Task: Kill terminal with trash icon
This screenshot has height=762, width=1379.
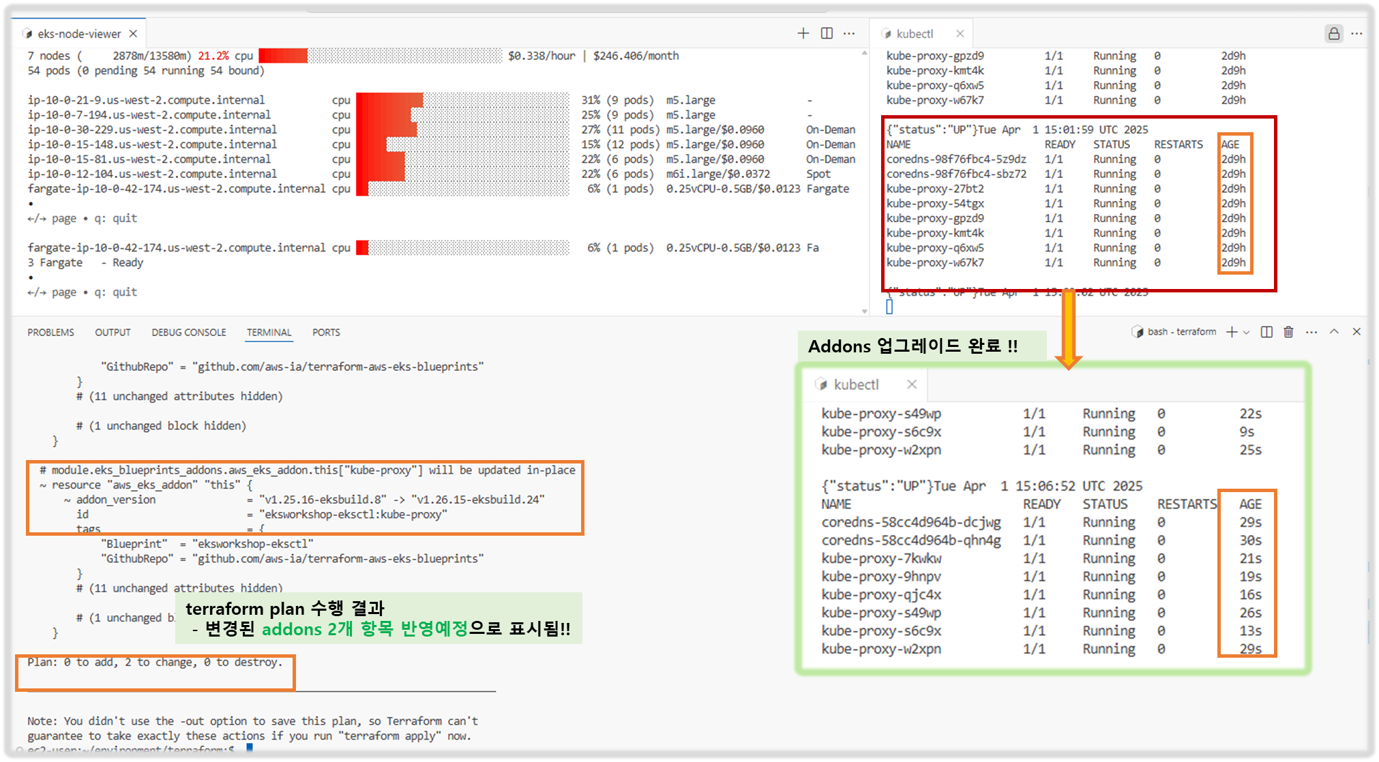Action: [1288, 332]
